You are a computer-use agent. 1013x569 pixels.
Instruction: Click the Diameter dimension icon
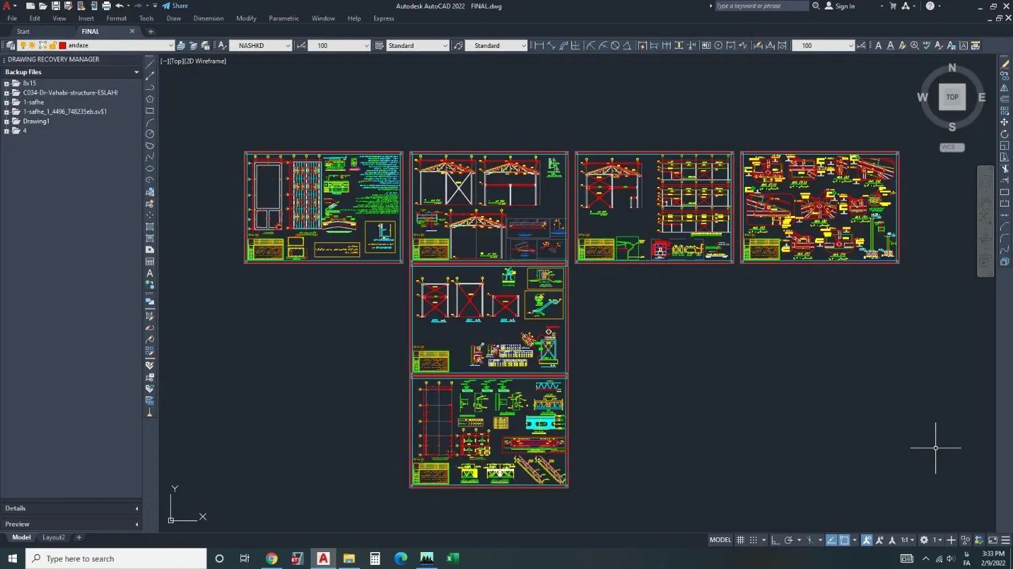[x=615, y=45]
